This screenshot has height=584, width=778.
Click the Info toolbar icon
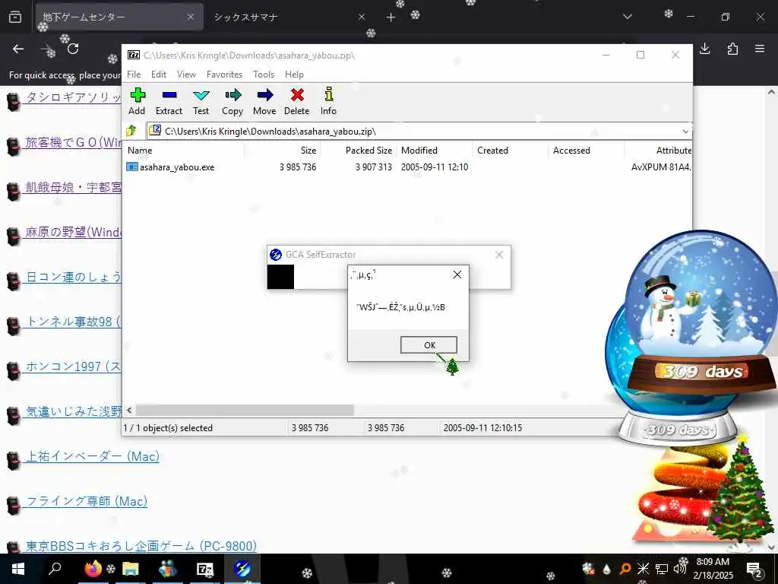[328, 102]
